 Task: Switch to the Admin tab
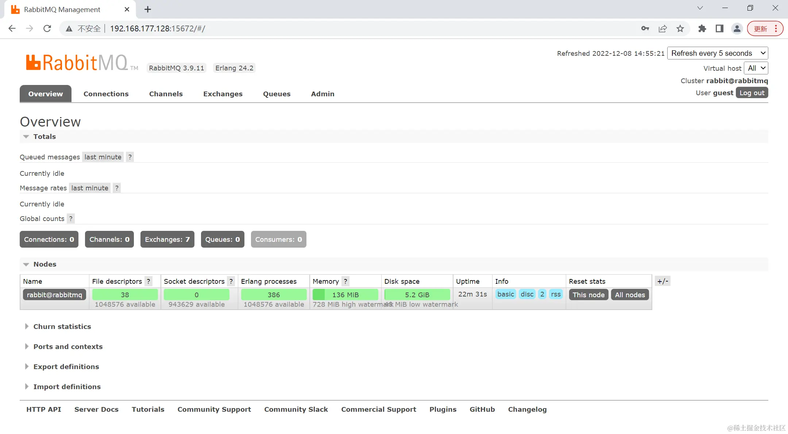click(323, 94)
